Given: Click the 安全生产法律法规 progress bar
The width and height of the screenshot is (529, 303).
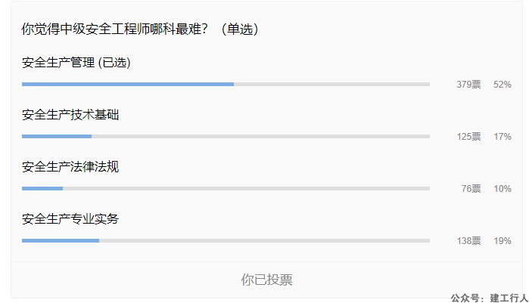Looking at the screenshot, I should point(226,189).
